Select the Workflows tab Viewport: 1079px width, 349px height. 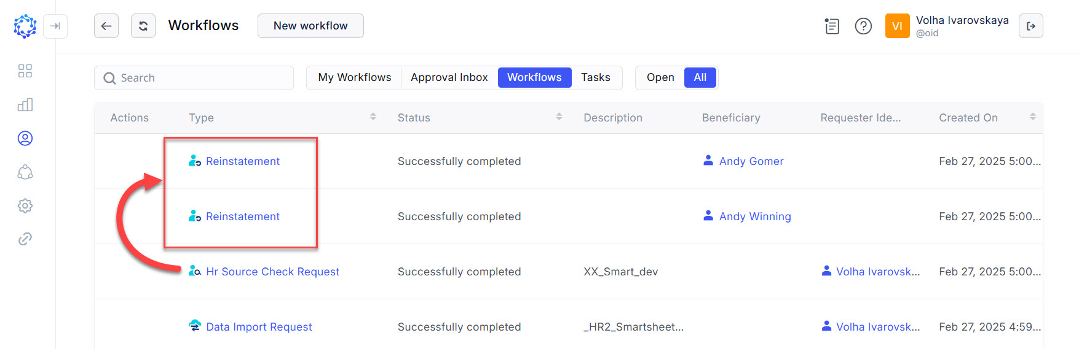tap(534, 77)
